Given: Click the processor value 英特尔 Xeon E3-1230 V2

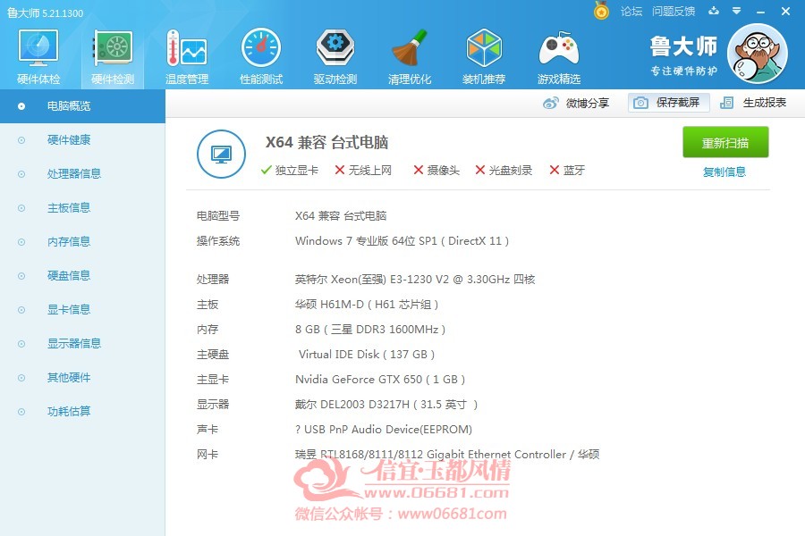Looking at the screenshot, I should (415, 280).
